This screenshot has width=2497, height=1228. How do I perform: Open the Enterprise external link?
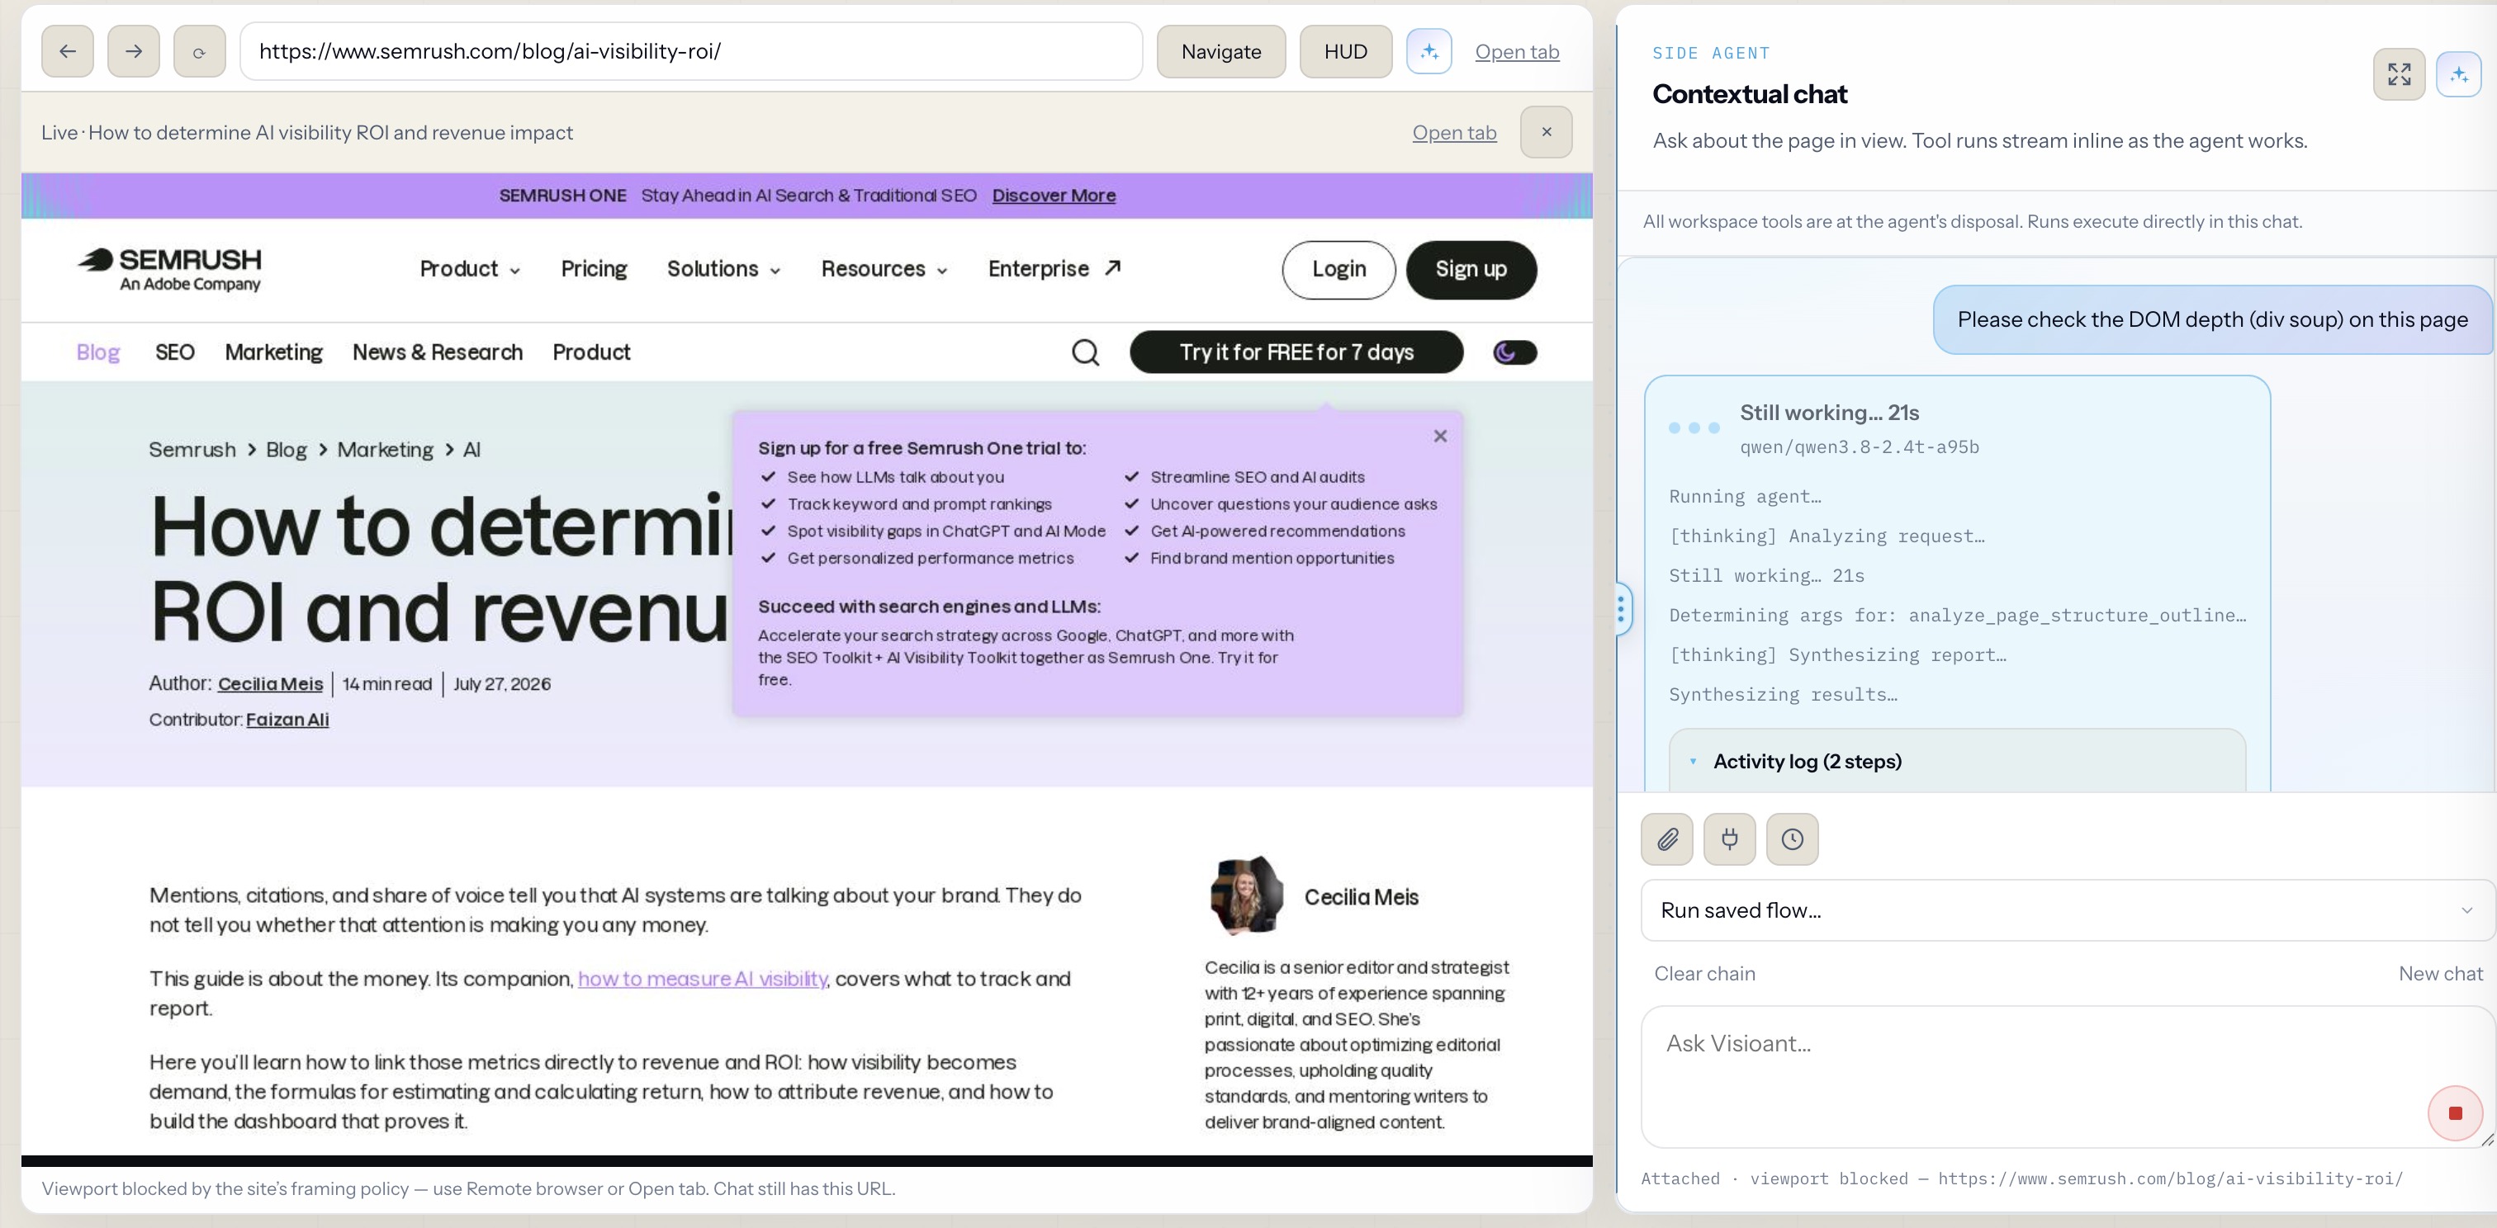(x=1054, y=269)
